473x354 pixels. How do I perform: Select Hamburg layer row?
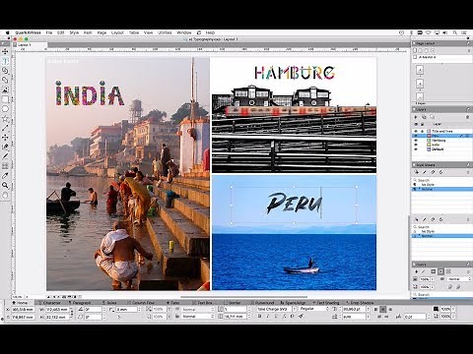pos(441,141)
